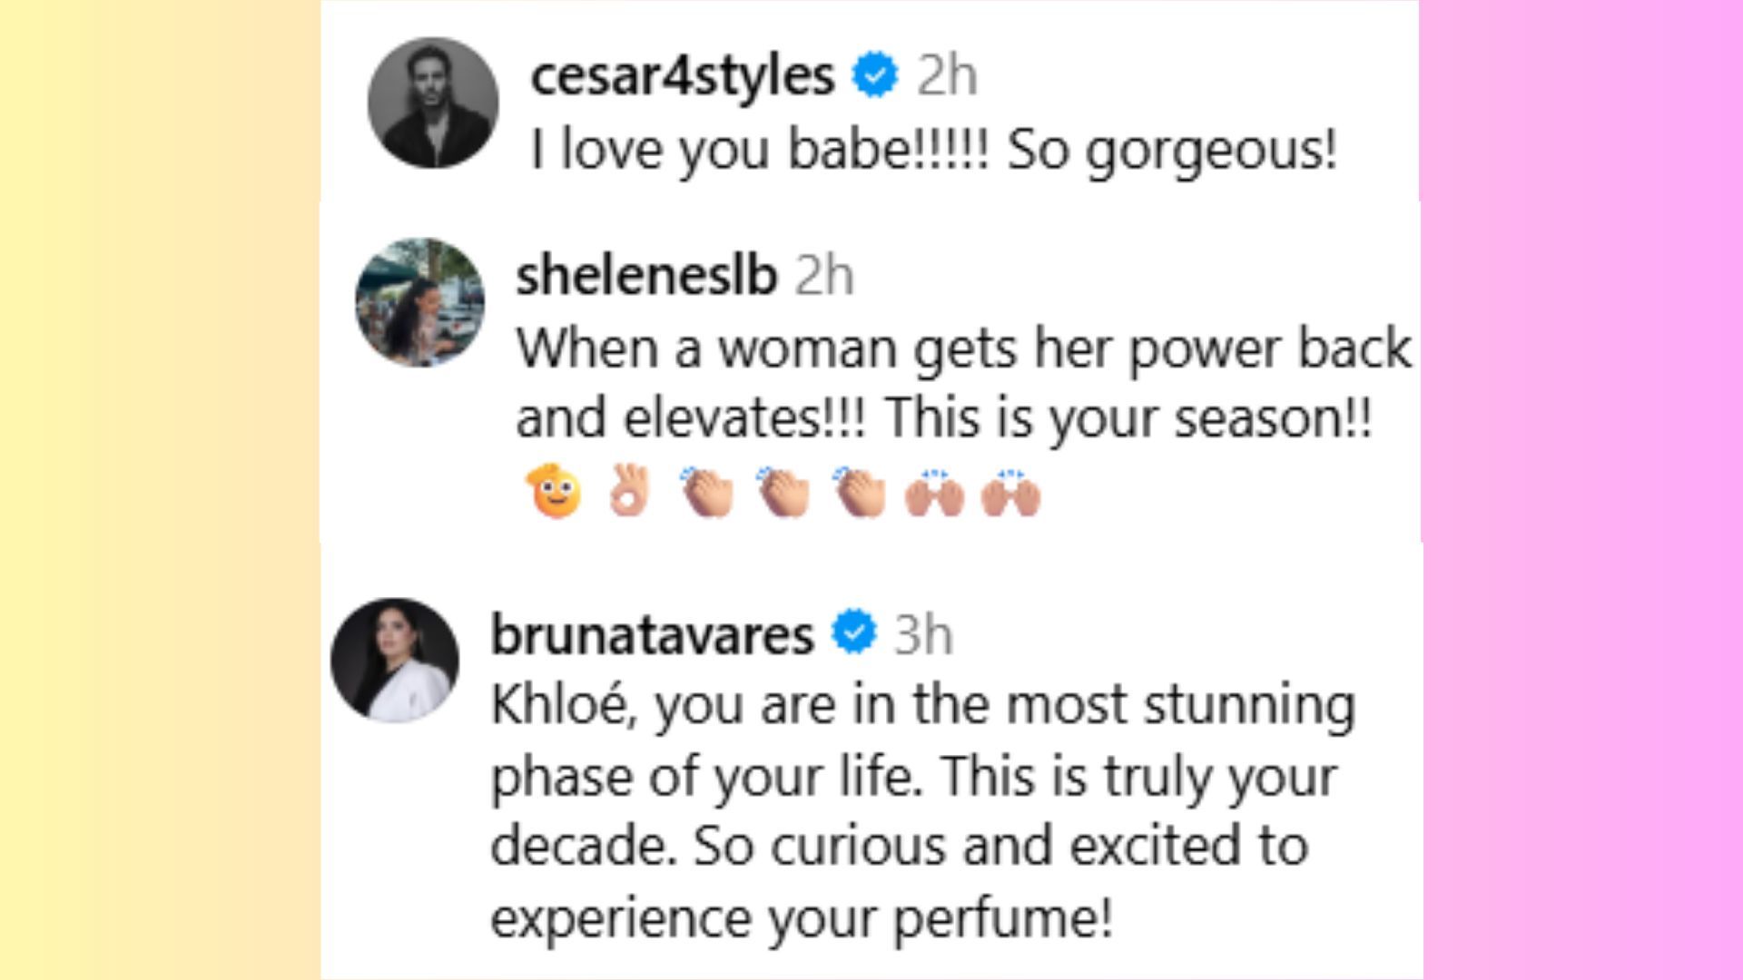Click the last clapping hands emoji
Viewport: 1743px width, 980px height.
(860, 492)
